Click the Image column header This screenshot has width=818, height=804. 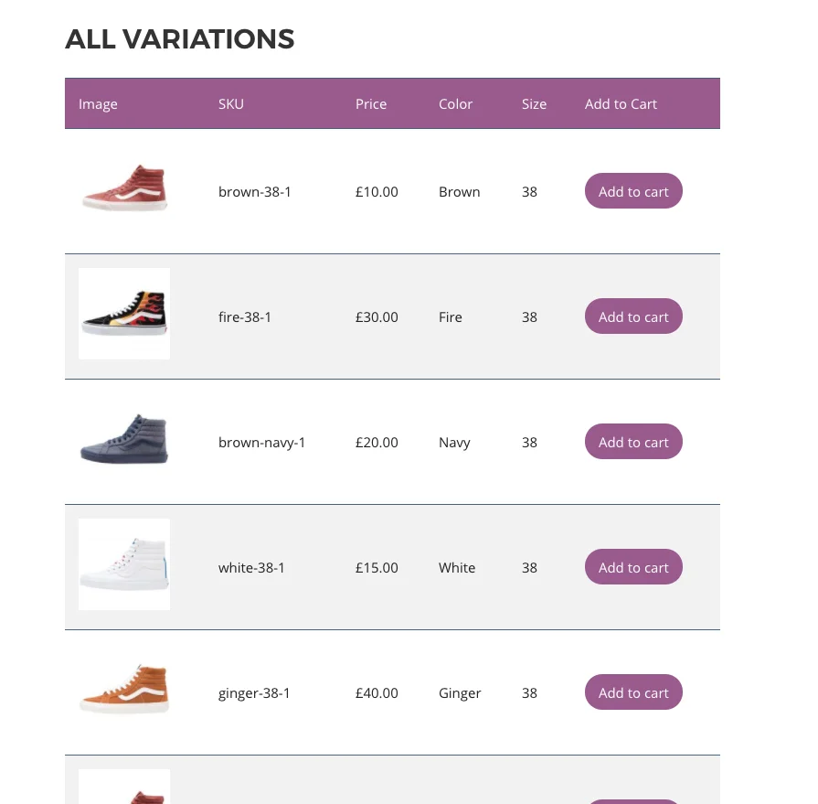pos(98,103)
